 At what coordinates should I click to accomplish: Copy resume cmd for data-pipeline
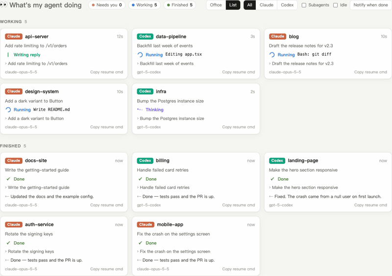(239, 72)
